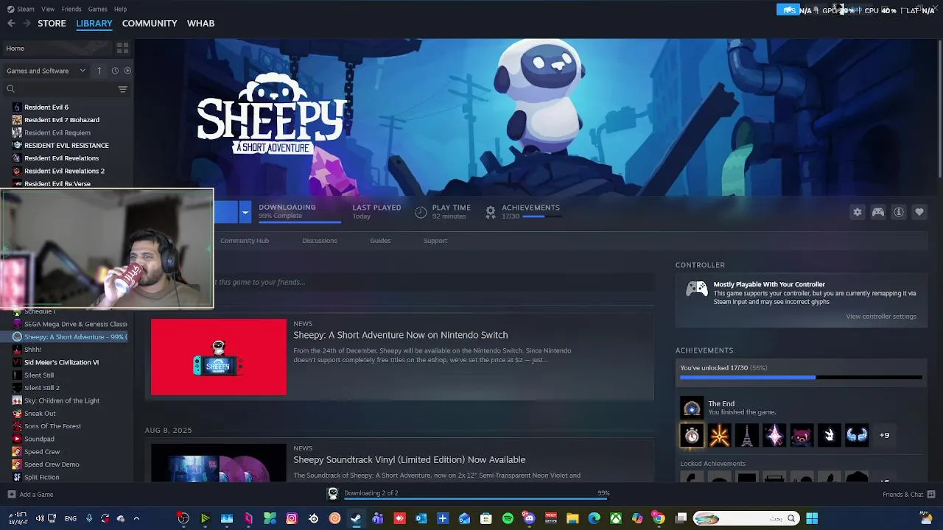View the stopwatch achievement badge

point(692,435)
